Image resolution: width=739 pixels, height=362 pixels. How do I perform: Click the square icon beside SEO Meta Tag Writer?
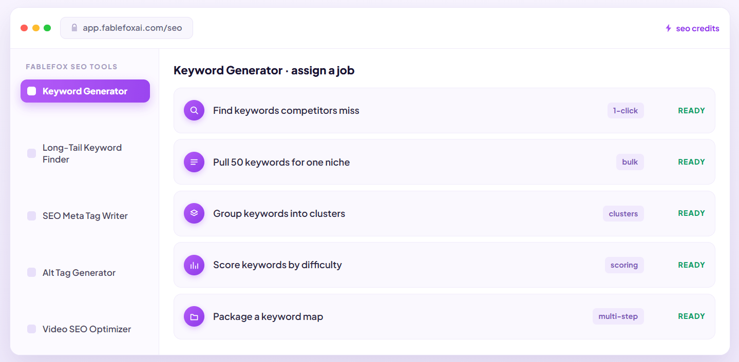pos(32,216)
